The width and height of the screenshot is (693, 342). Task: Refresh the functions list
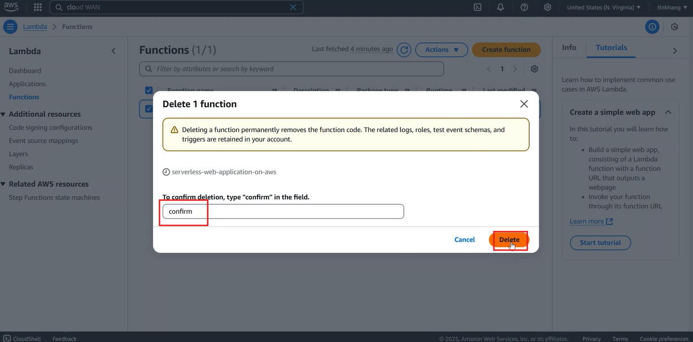pyautogui.click(x=404, y=50)
